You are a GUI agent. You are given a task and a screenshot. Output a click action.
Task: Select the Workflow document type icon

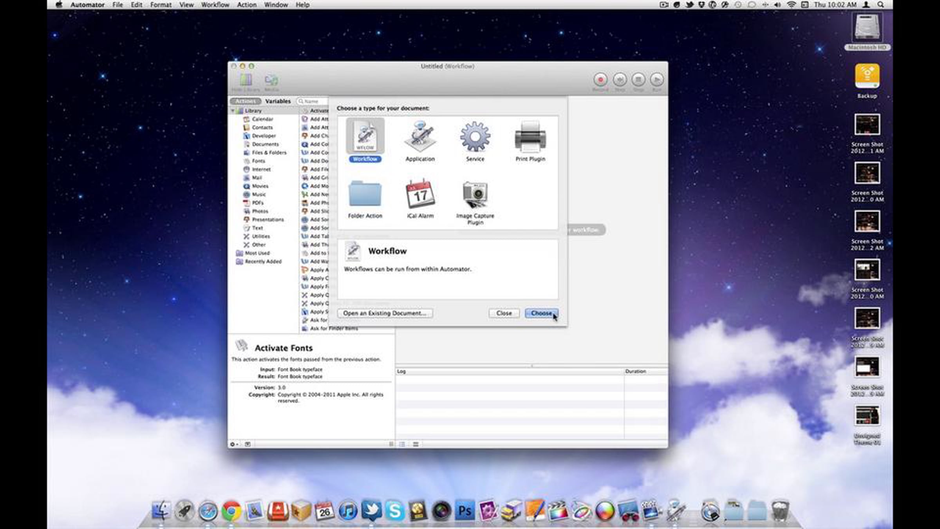pyautogui.click(x=365, y=136)
